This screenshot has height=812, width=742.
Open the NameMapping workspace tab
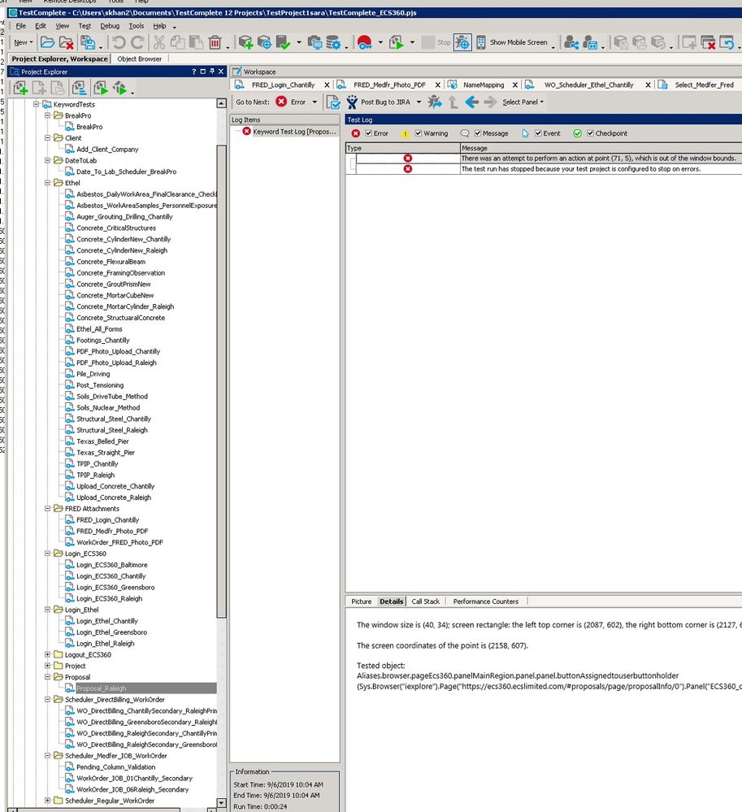click(484, 85)
